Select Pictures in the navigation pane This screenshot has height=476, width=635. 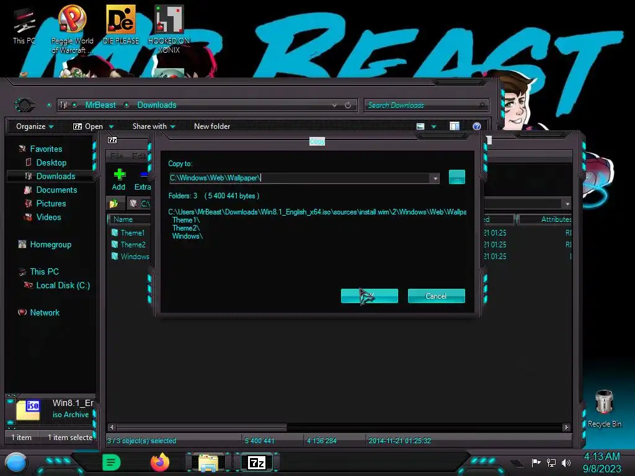point(51,203)
